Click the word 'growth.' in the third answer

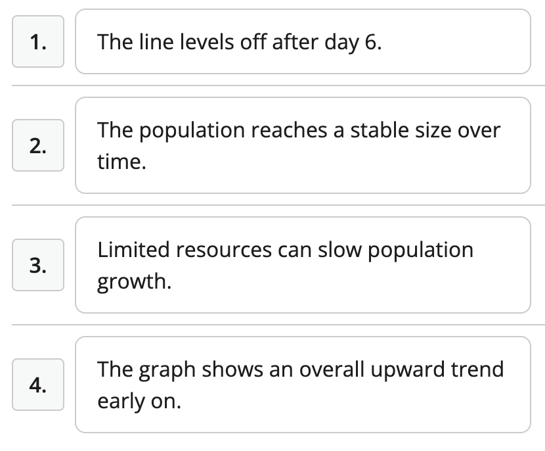tap(135, 282)
